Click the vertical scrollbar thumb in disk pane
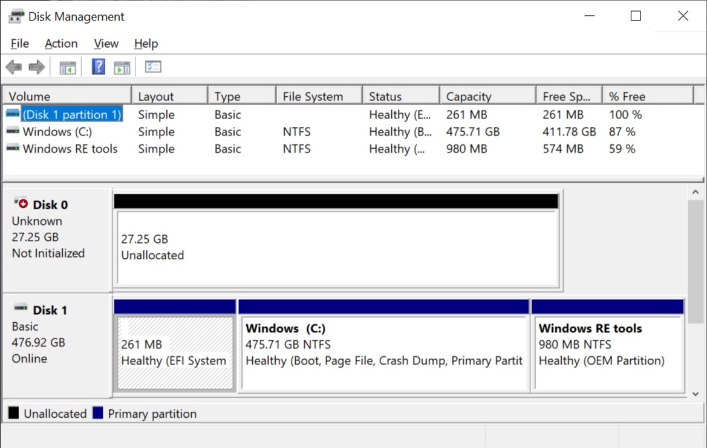The image size is (707, 448). click(x=696, y=261)
